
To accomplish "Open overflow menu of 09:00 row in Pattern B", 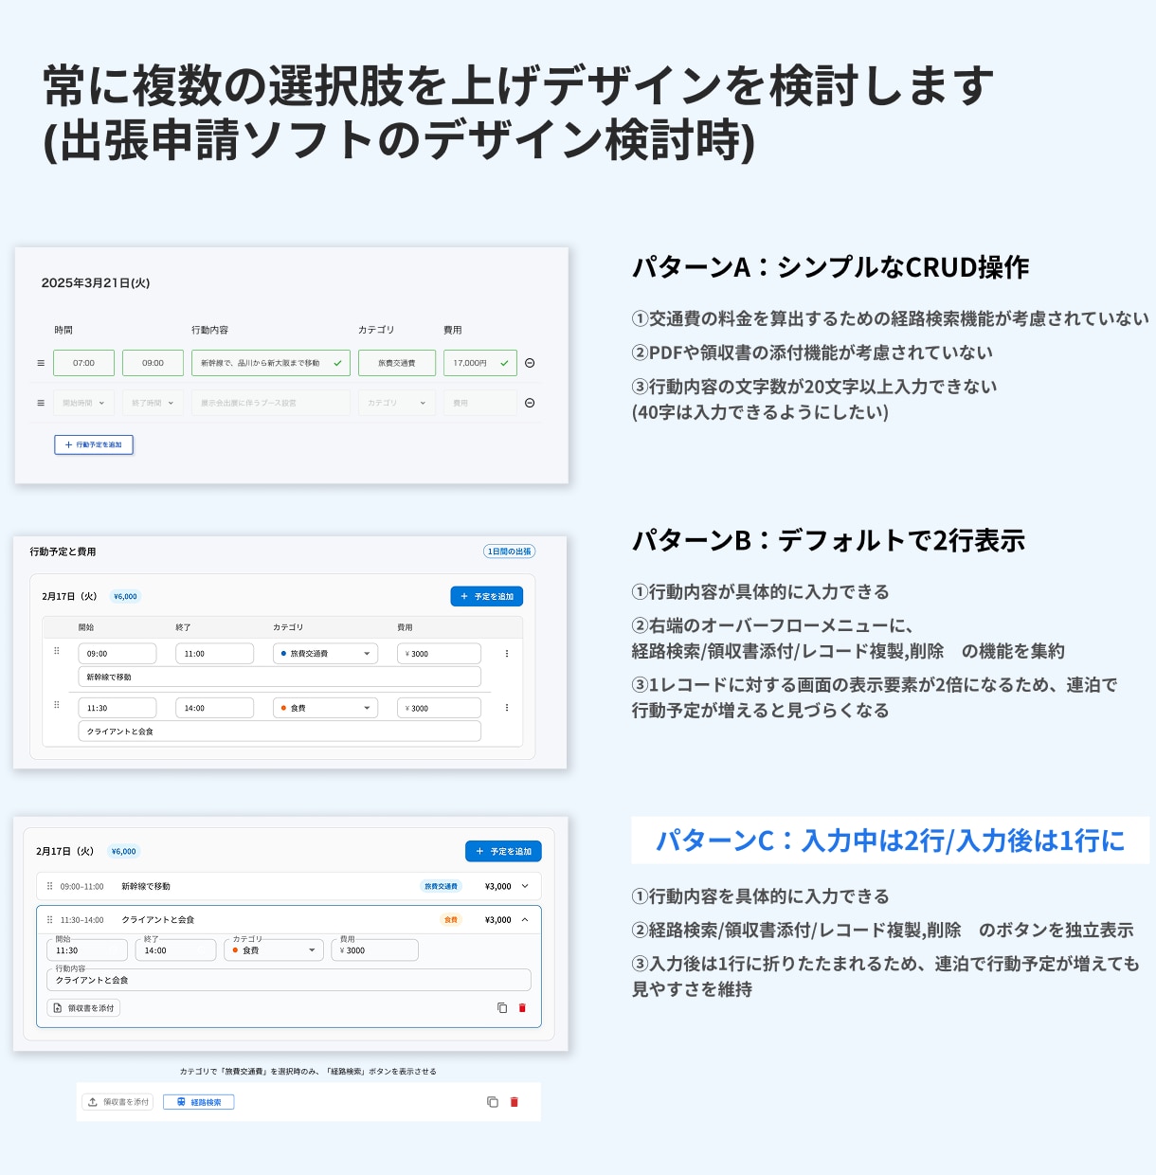I will pos(507,654).
